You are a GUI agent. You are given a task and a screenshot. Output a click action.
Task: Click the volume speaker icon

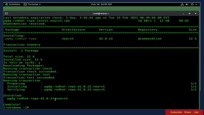187,4
